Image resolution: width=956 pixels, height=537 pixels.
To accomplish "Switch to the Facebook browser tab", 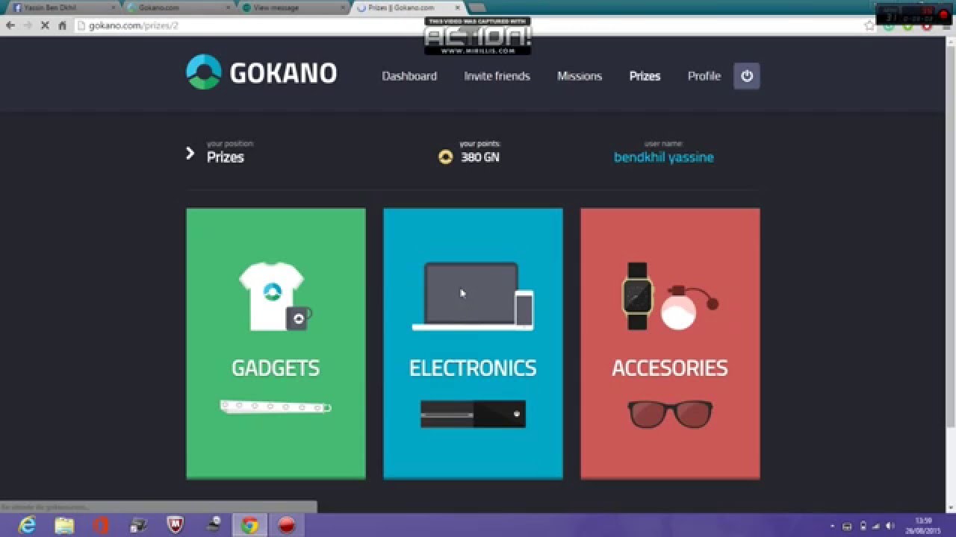I will 63,7.
